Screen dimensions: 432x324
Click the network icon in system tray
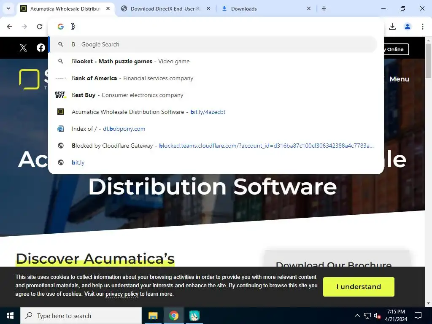coord(367,316)
